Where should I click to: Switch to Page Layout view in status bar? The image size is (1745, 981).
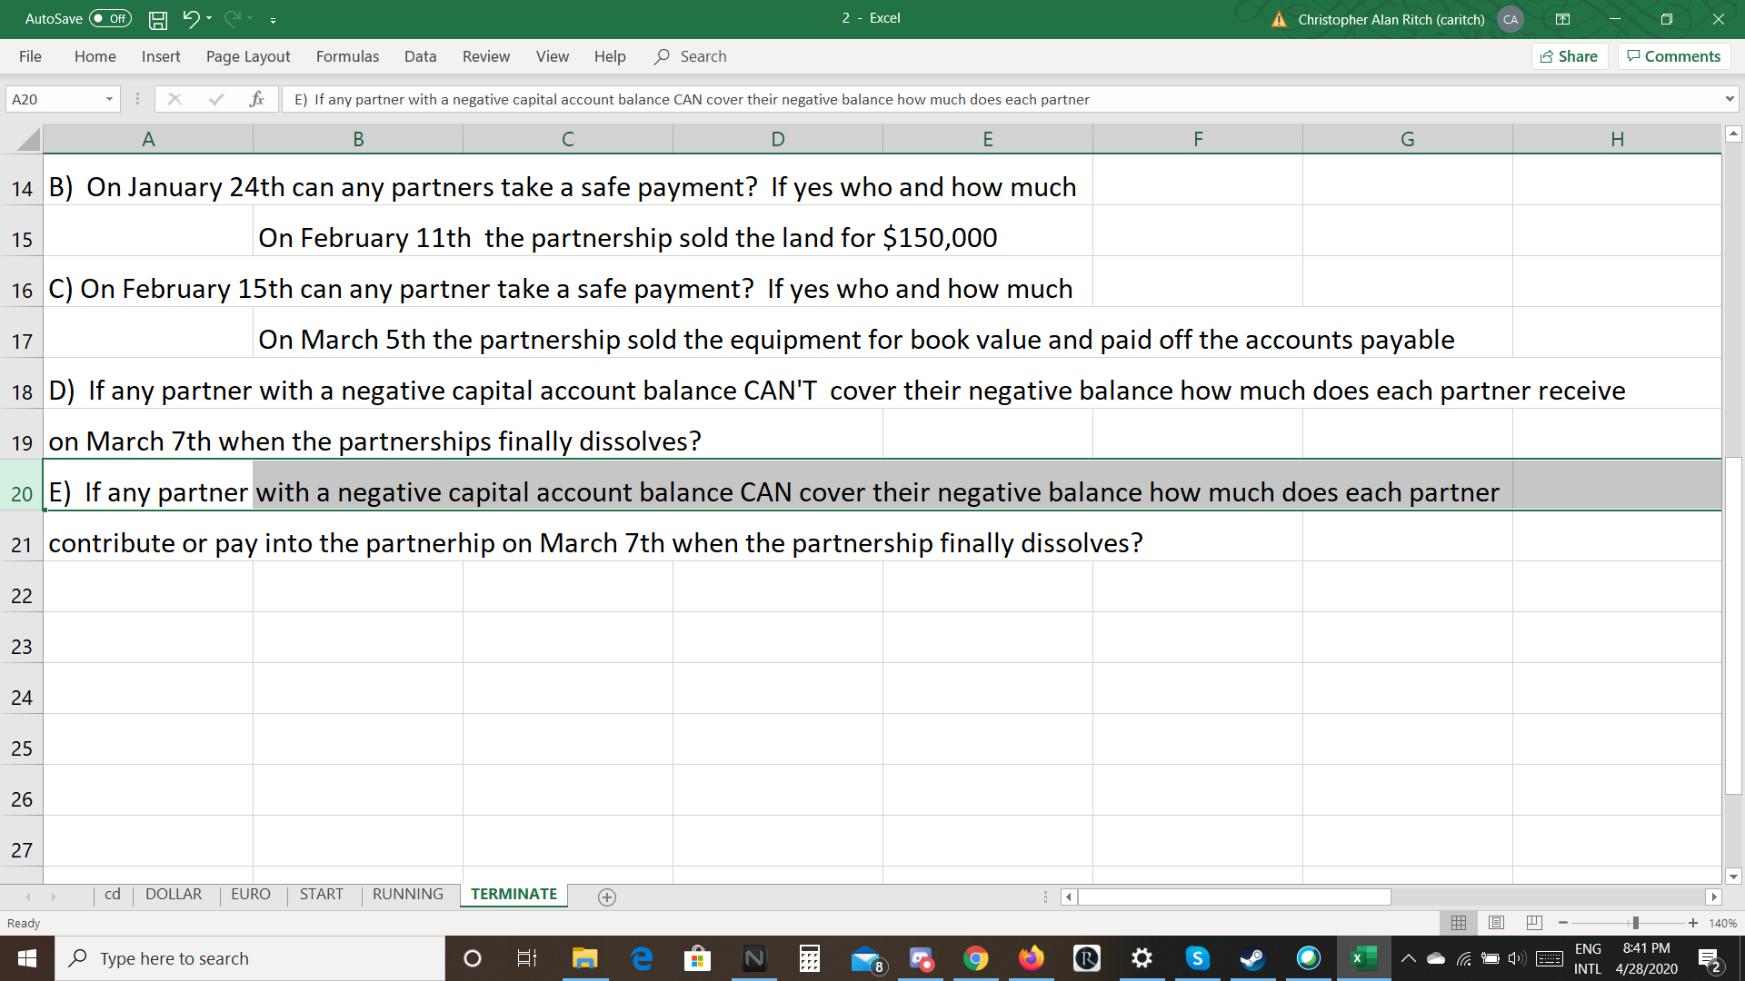[1496, 922]
